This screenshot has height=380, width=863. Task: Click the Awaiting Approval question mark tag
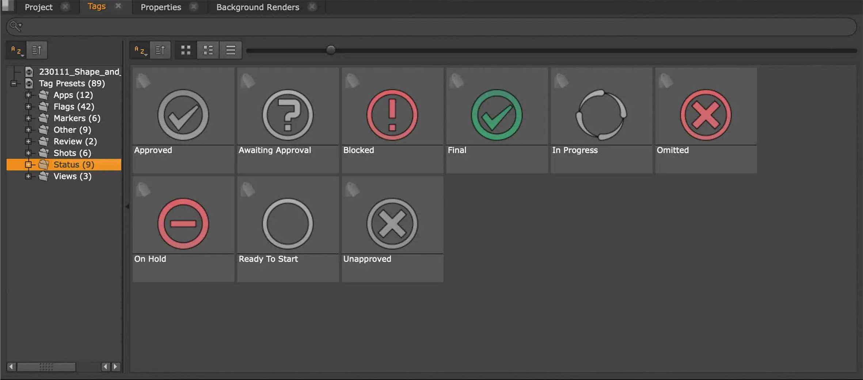[x=288, y=115]
